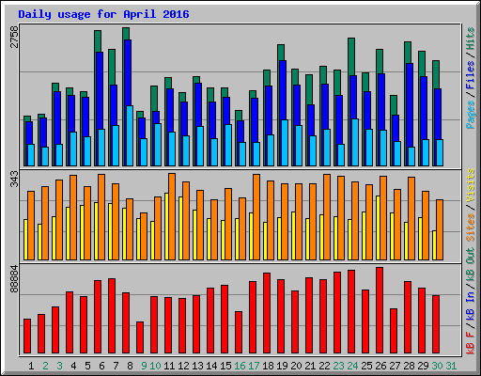Click day 28 on the x-axis
The width and height of the screenshot is (481, 376).
[409, 366]
